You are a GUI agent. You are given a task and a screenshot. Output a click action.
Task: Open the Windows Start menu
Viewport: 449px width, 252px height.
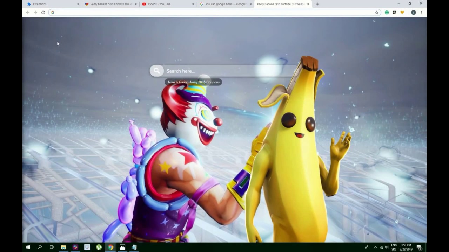point(28,247)
